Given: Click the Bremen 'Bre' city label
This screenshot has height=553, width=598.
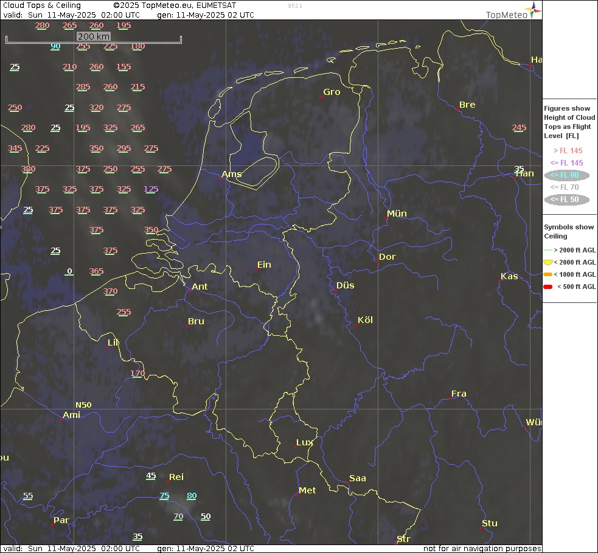Looking at the screenshot, I should click(x=467, y=105).
